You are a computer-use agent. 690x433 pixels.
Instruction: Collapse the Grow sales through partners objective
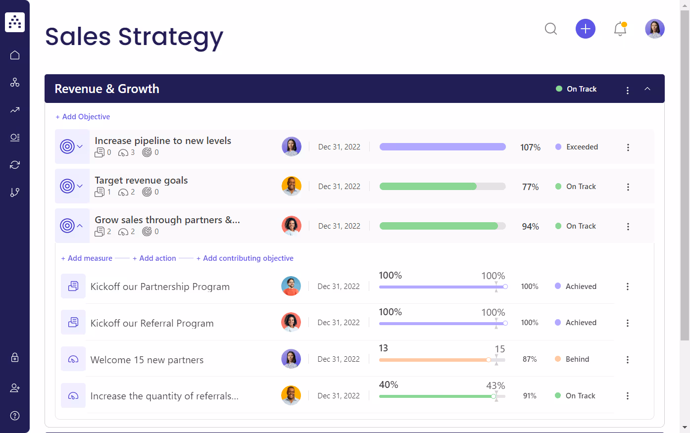pos(79,226)
